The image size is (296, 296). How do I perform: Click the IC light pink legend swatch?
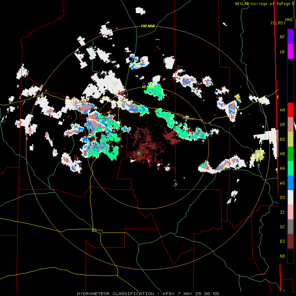[x=290, y=212]
